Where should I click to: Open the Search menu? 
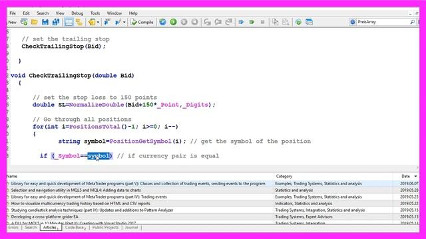click(x=43, y=13)
